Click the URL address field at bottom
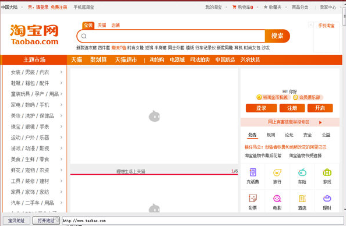This screenshot has height=226, width=346. click(203, 221)
